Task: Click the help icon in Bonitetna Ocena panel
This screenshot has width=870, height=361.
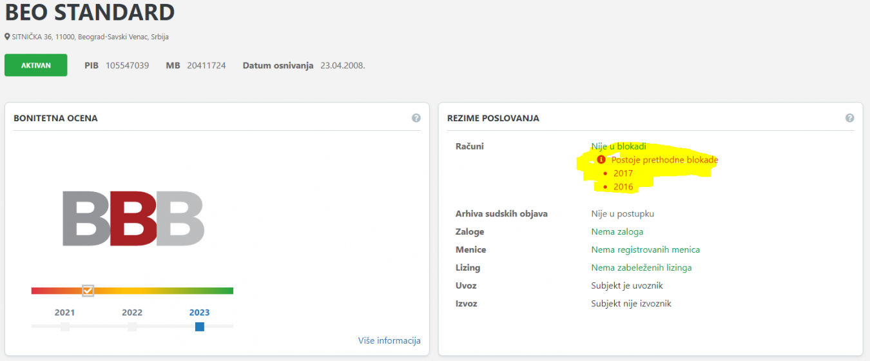Action: point(416,118)
